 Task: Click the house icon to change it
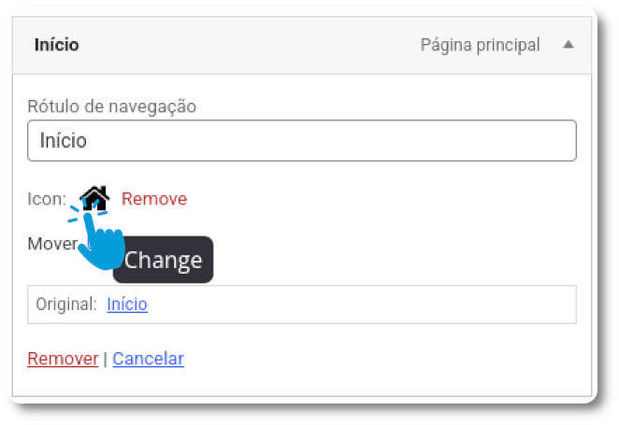pos(94,198)
